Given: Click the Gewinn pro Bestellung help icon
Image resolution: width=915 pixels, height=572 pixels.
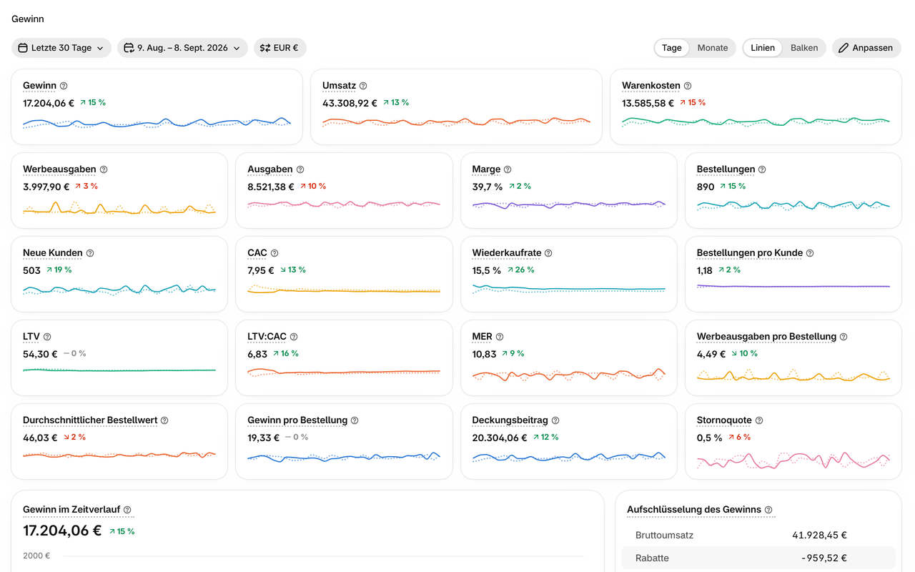Looking at the screenshot, I should click(355, 420).
